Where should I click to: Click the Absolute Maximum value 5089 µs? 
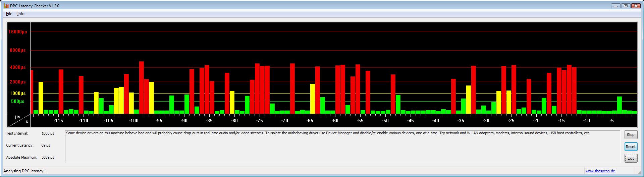tap(48, 157)
